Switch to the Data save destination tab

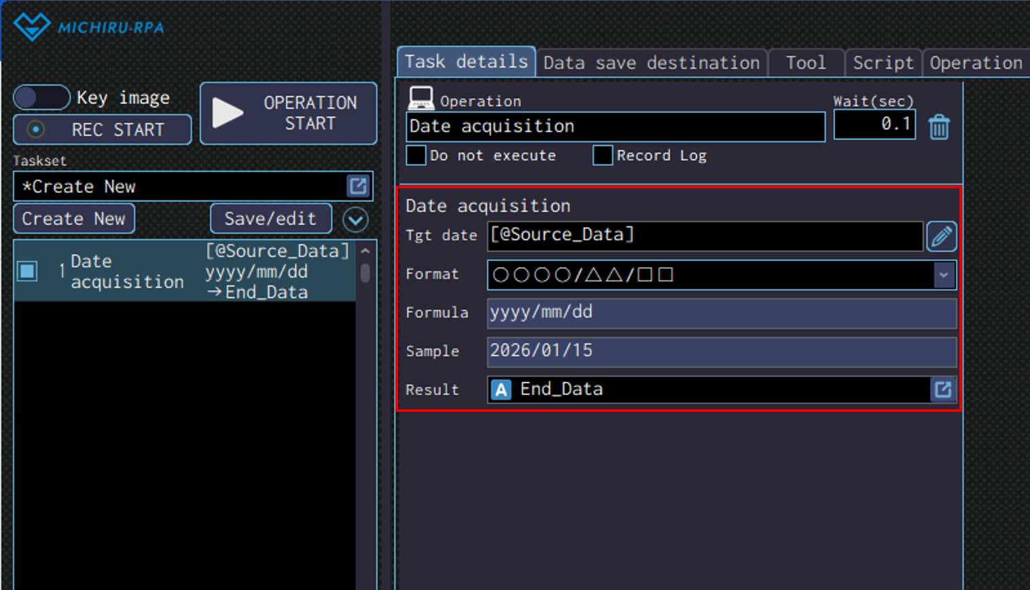(x=651, y=63)
